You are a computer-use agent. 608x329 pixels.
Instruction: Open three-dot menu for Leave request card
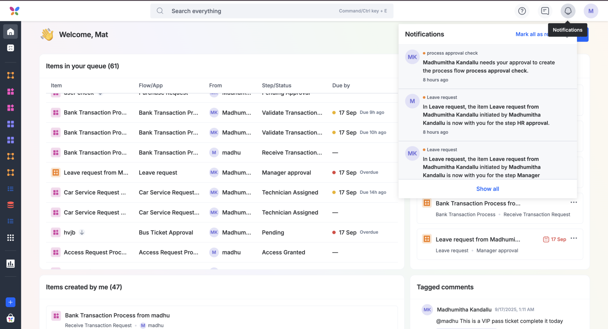coord(573,239)
